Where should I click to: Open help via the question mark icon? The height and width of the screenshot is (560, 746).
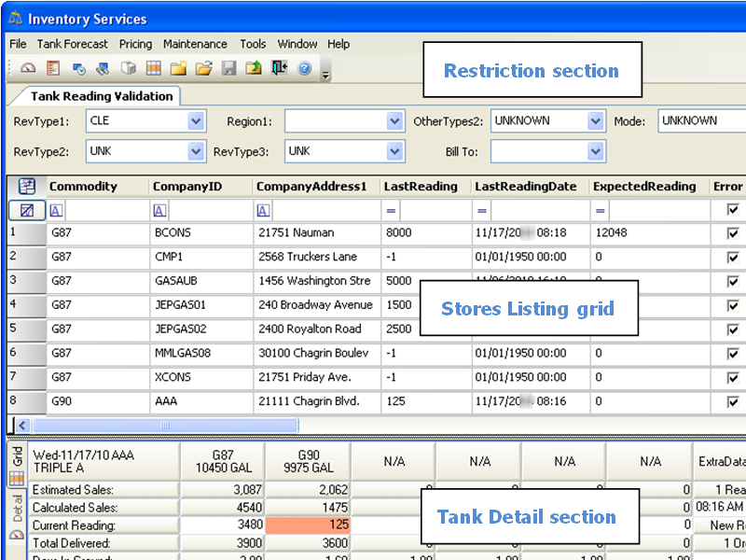[304, 68]
